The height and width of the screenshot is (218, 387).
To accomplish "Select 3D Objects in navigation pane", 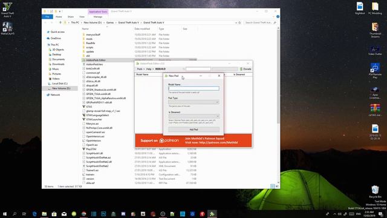I will [x=58, y=50].
